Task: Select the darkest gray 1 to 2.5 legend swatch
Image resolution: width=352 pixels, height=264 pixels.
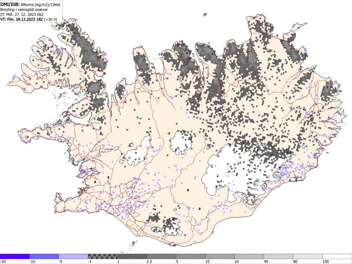Action: coord(132,256)
